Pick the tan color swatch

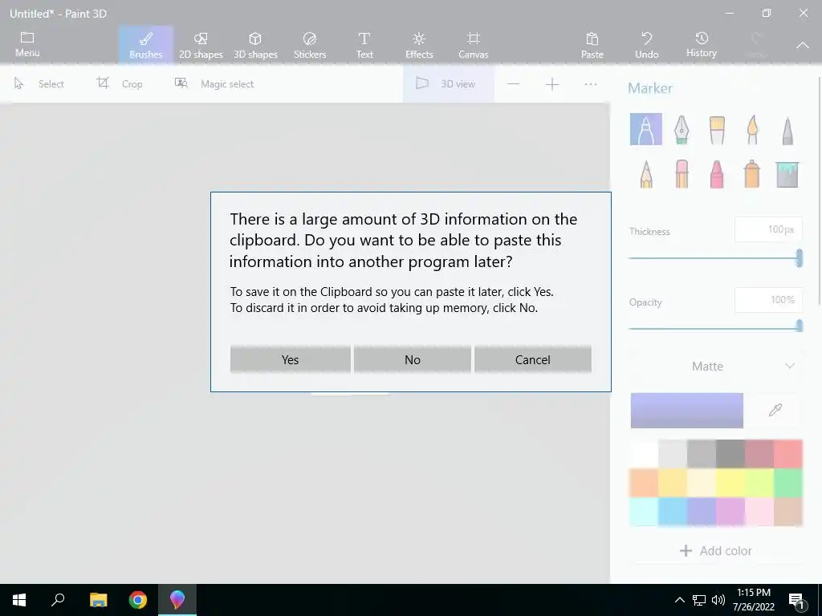[x=788, y=511]
